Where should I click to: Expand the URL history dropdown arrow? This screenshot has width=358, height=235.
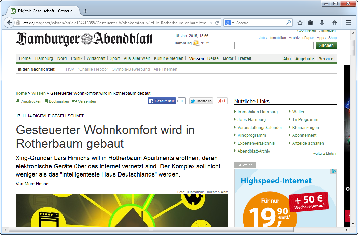(x=211, y=23)
